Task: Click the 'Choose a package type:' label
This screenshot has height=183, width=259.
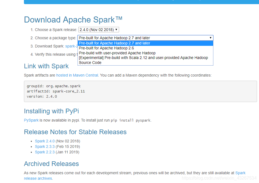Action: pos(56,38)
